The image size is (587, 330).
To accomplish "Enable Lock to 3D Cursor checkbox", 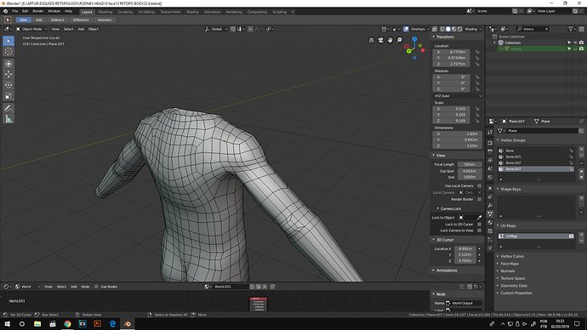I will pos(479,225).
